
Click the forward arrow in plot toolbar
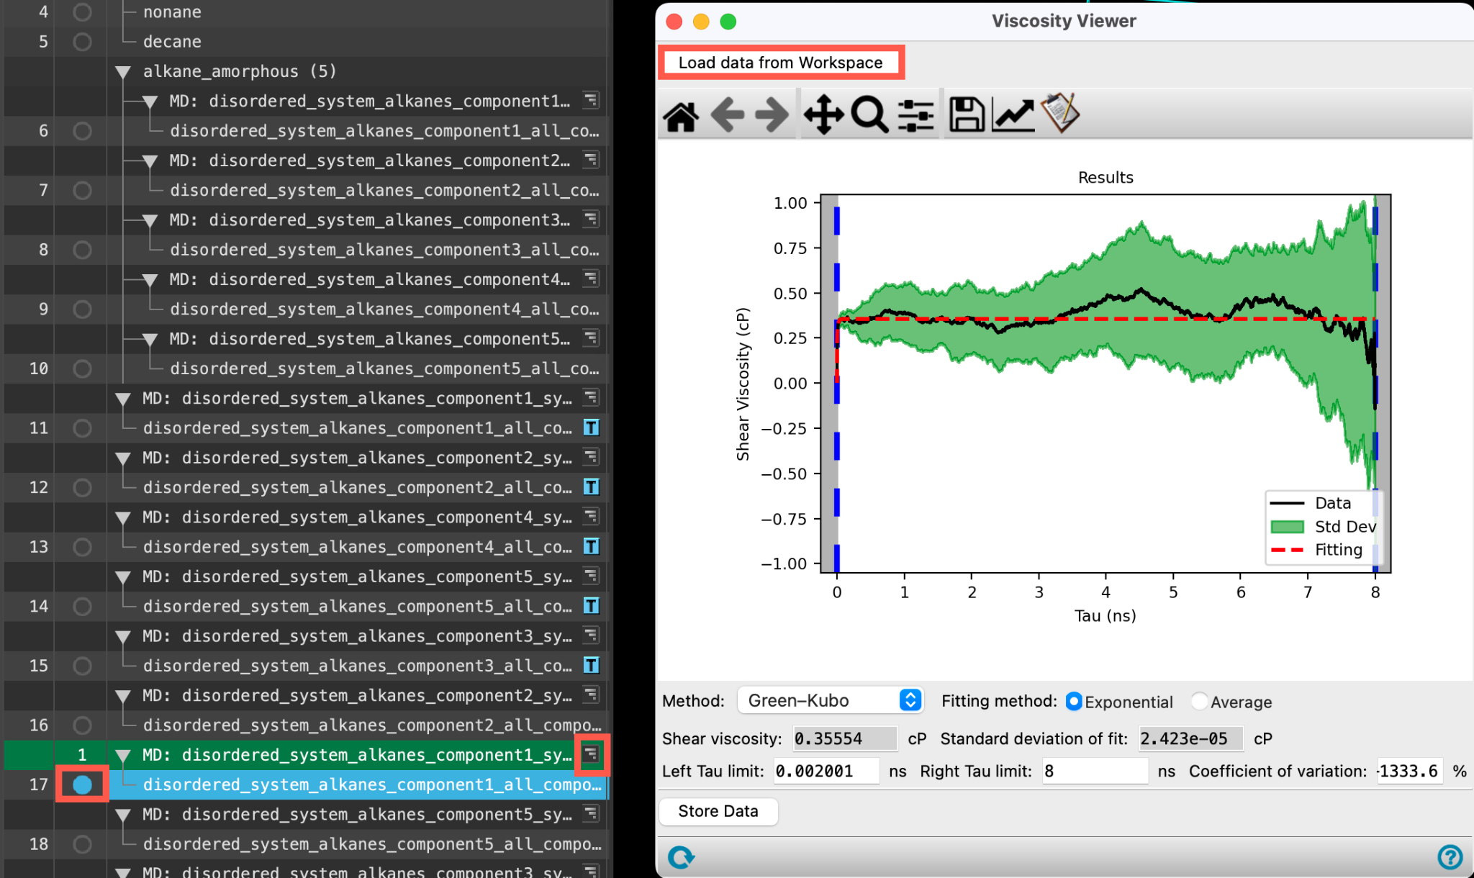772,115
